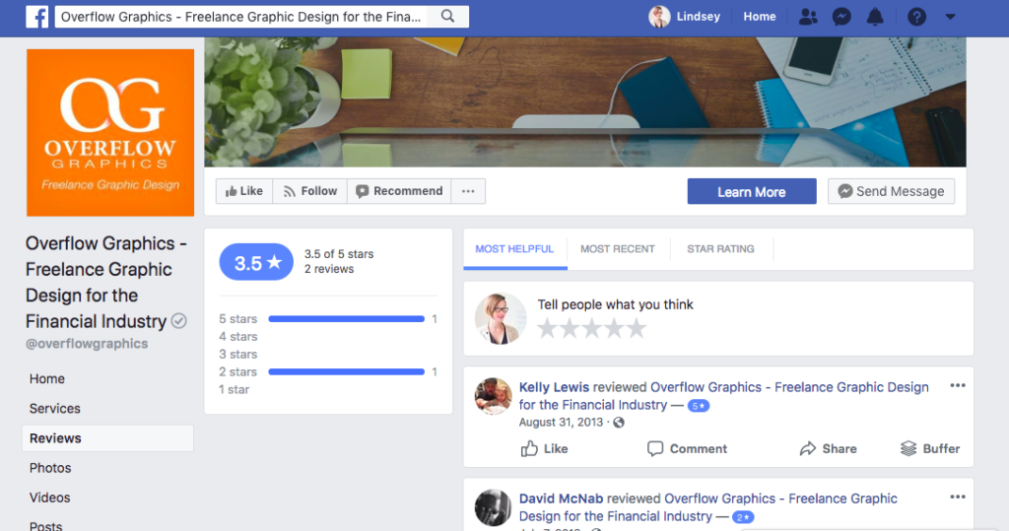Click the 5 stars rating bar
Viewport: 1009px width, 531px height.
pyautogui.click(x=346, y=318)
